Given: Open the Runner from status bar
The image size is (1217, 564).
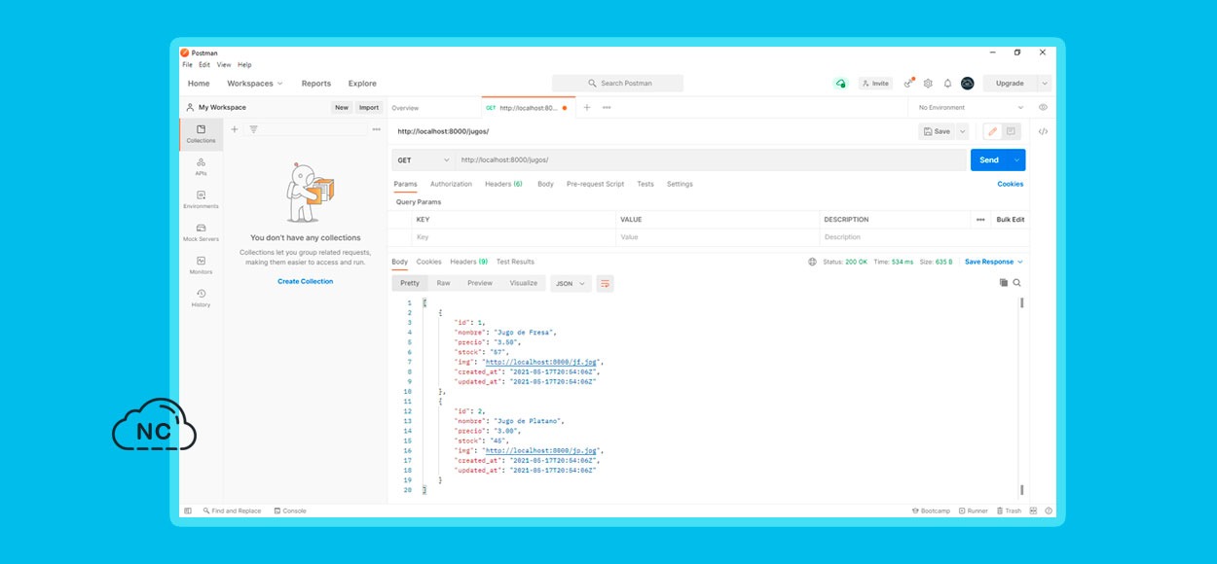Looking at the screenshot, I should point(974,511).
